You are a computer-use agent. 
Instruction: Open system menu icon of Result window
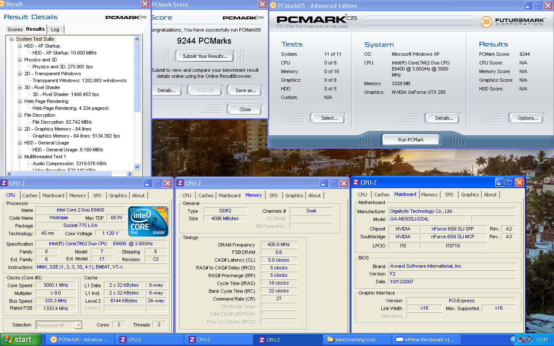tap(3, 4)
